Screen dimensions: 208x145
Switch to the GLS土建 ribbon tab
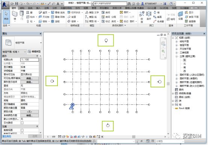point(152,8)
